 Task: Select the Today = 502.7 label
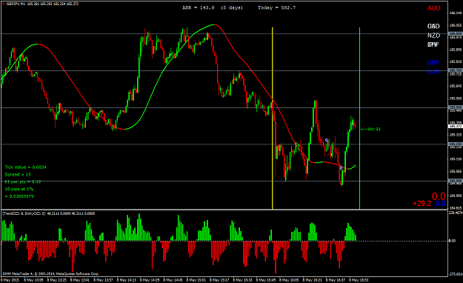(276, 7)
